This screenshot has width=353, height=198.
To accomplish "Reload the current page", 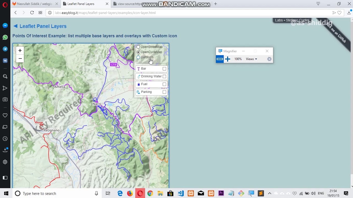I will tap(32, 13).
